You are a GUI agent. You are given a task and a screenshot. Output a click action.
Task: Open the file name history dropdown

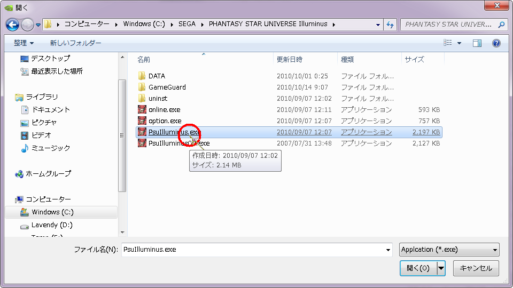388,250
